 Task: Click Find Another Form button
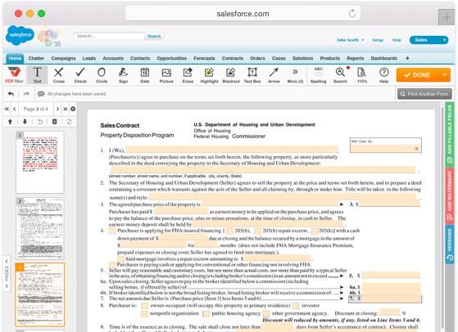[x=424, y=94]
